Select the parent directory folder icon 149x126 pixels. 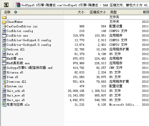4,17
